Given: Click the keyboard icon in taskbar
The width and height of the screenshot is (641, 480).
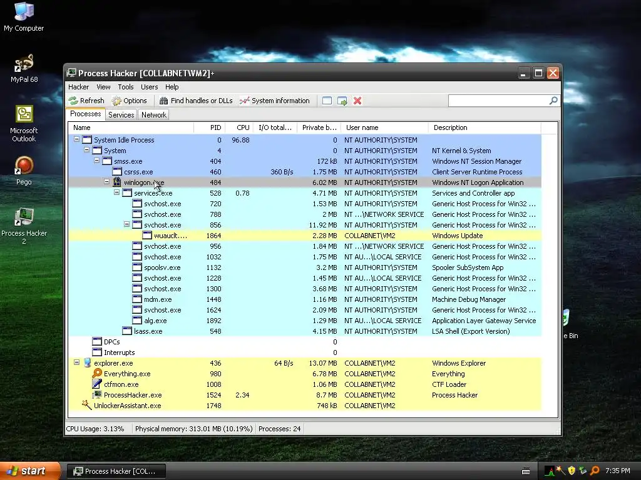Looking at the screenshot, I should click(x=526, y=471).
